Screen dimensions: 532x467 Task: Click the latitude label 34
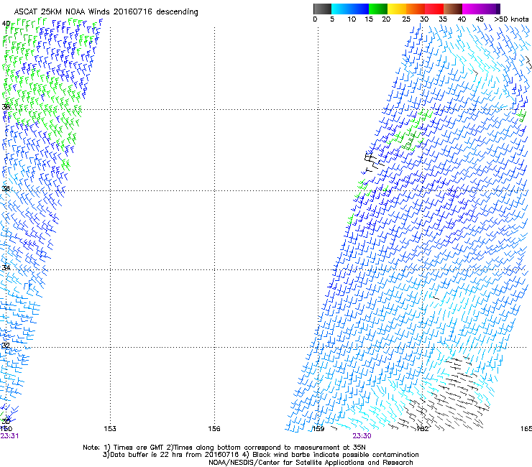pos(6,267)
